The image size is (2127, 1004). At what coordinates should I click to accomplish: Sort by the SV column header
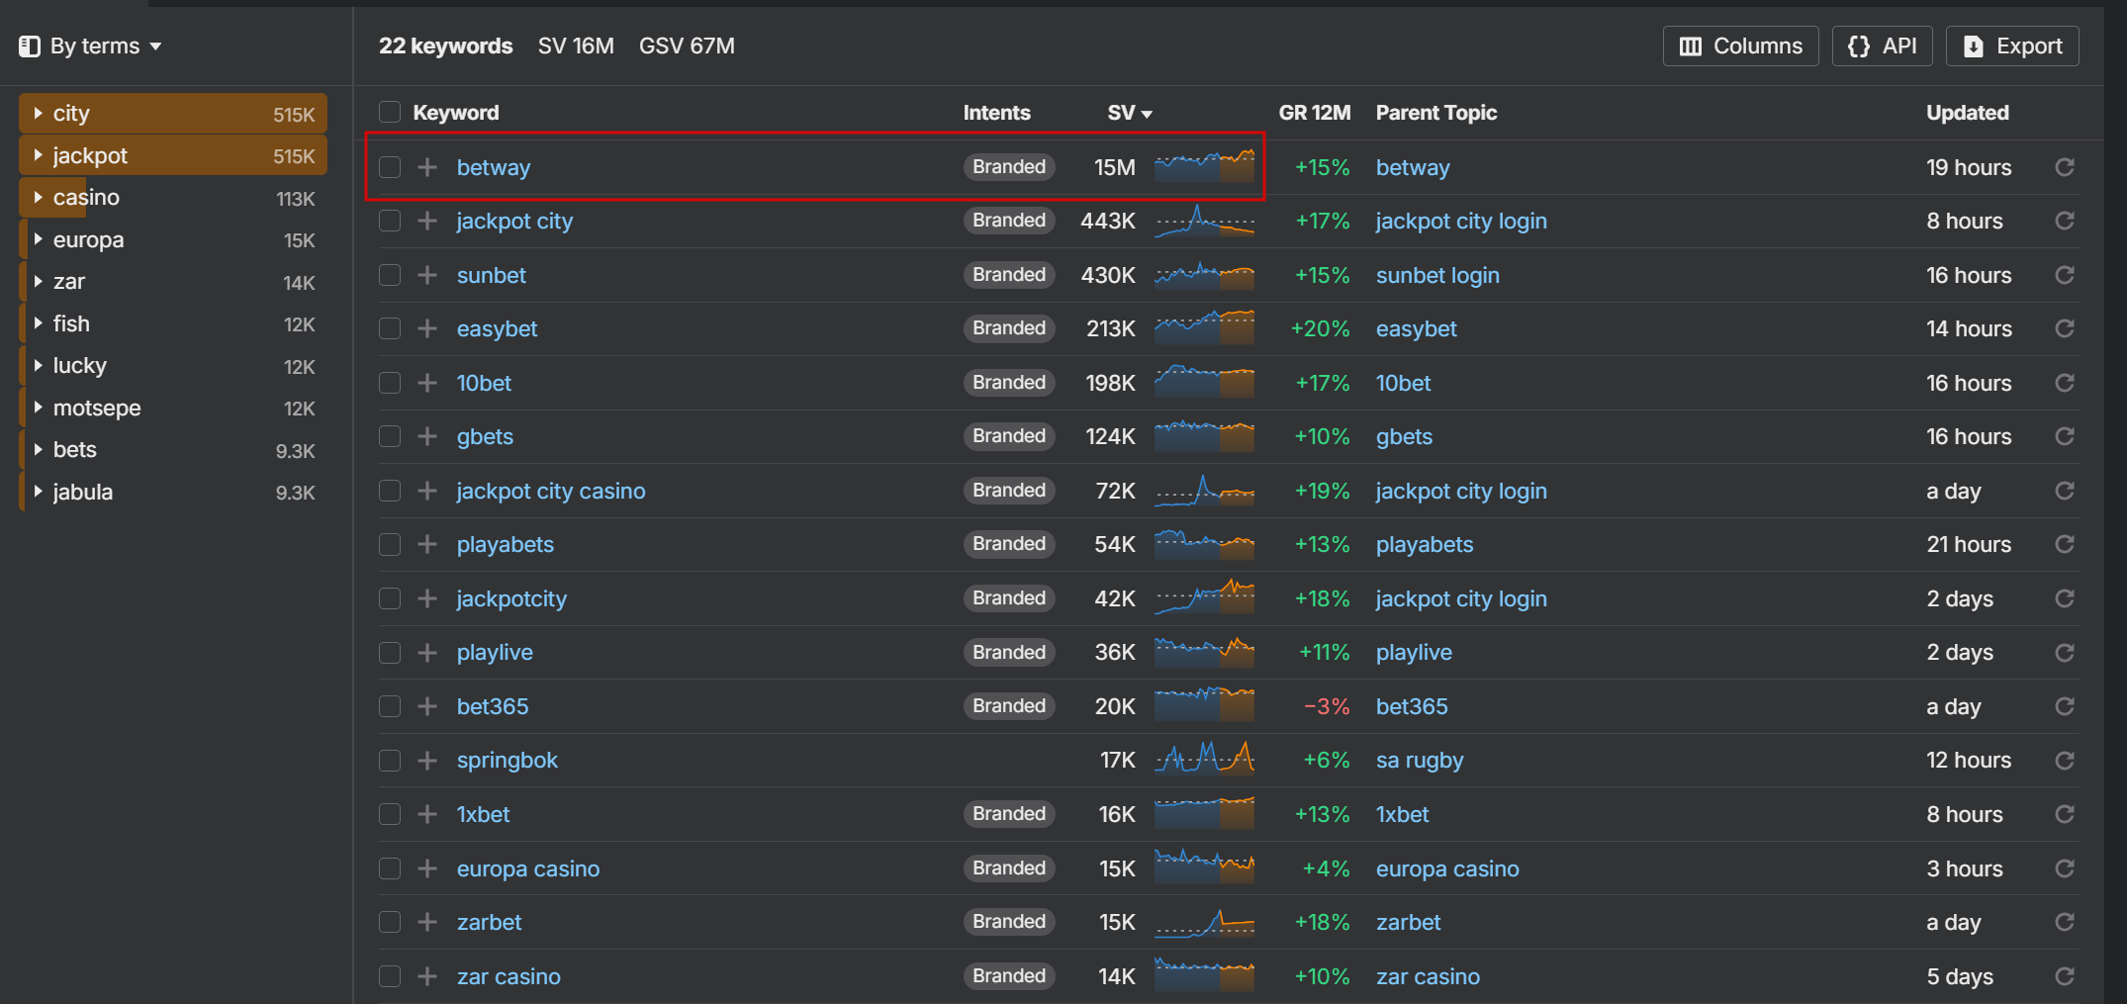1129,113
